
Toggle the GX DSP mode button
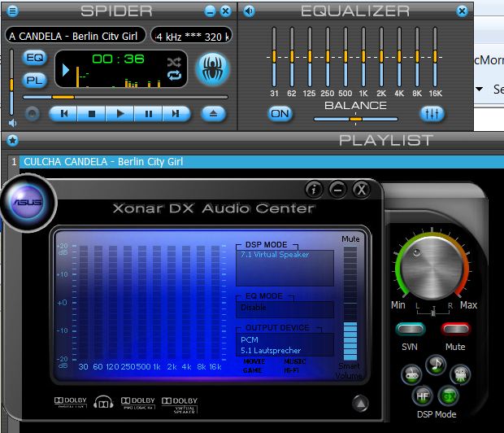[449, 396]
